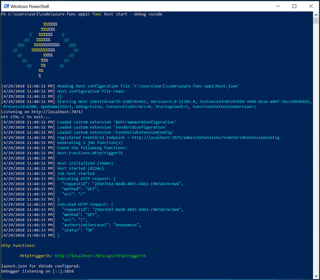Click the 'BotFrameworkConfiguration' extension line
320x280 pixels.
(x=89, y=122)
